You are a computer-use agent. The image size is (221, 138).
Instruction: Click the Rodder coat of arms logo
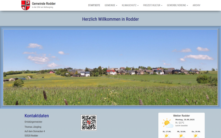[x=25, y=5]
